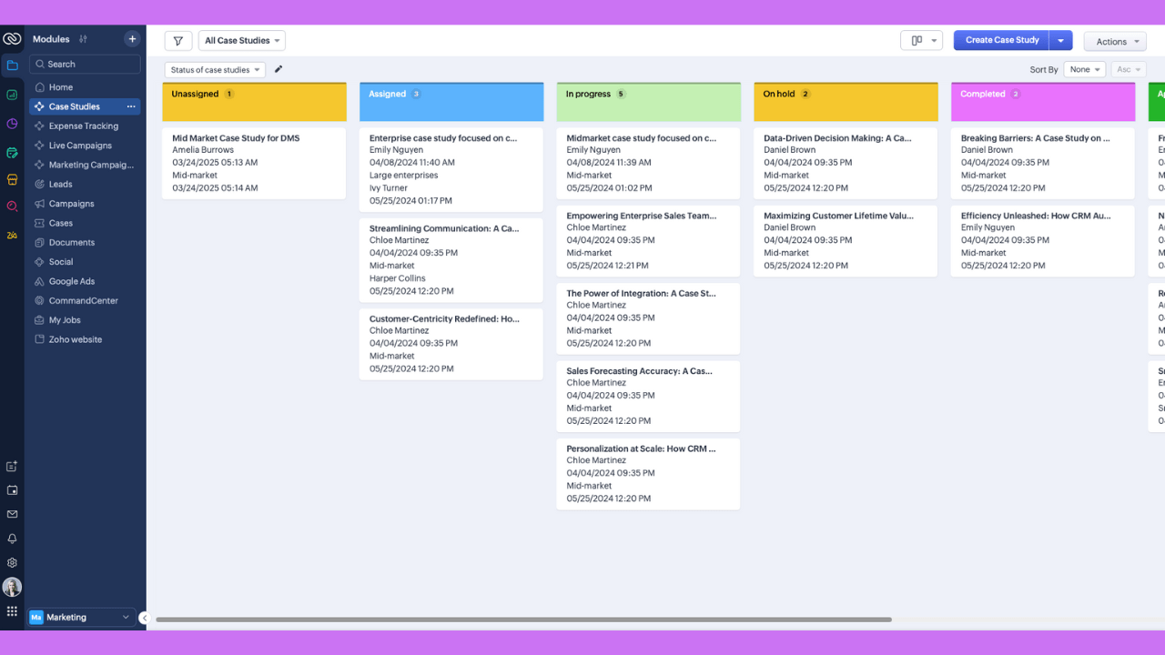Open Efficiency Unleashed case study card
The image size is (1165, 655).
click(1043, 241)
